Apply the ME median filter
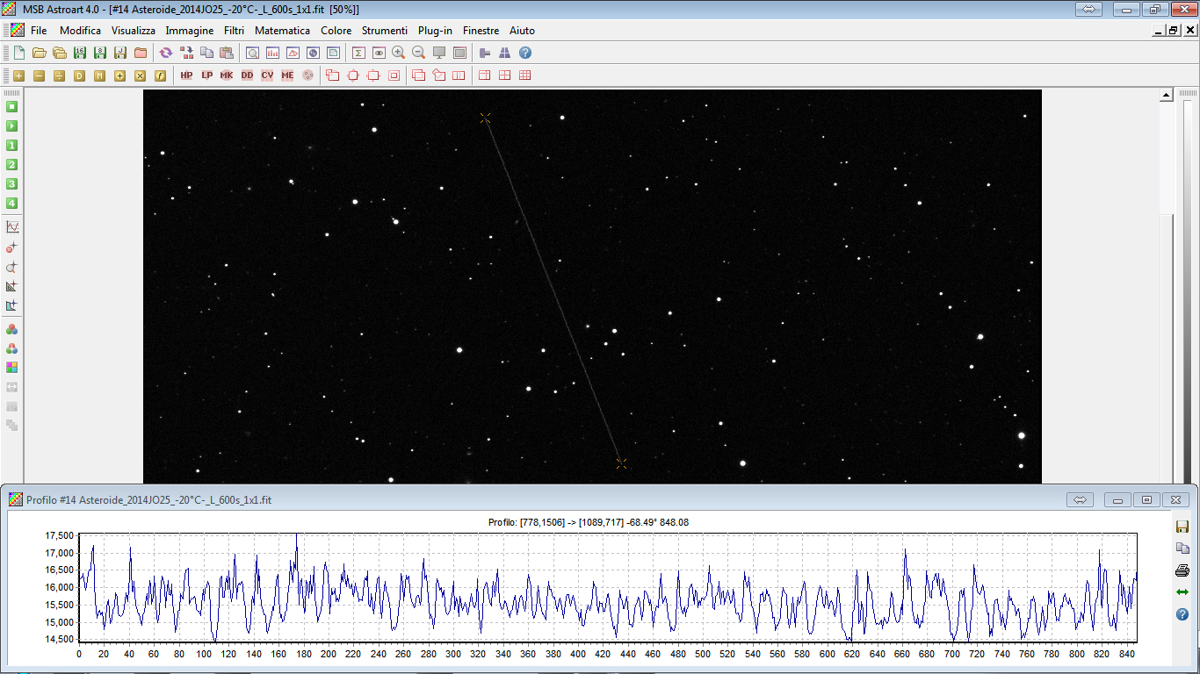1200x674 pixels. coord(287,75)
